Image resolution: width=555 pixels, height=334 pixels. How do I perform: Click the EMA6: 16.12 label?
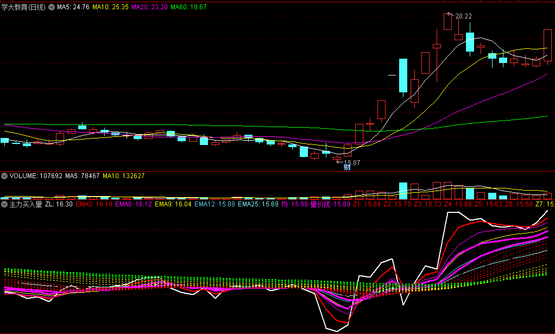click(x=134, y=204)
